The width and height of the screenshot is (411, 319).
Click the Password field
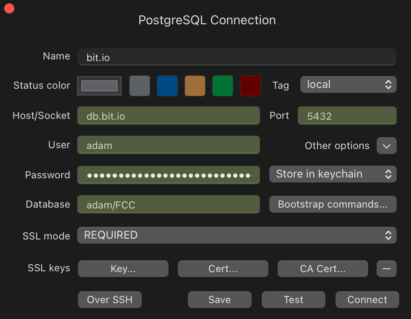point(169,175)
